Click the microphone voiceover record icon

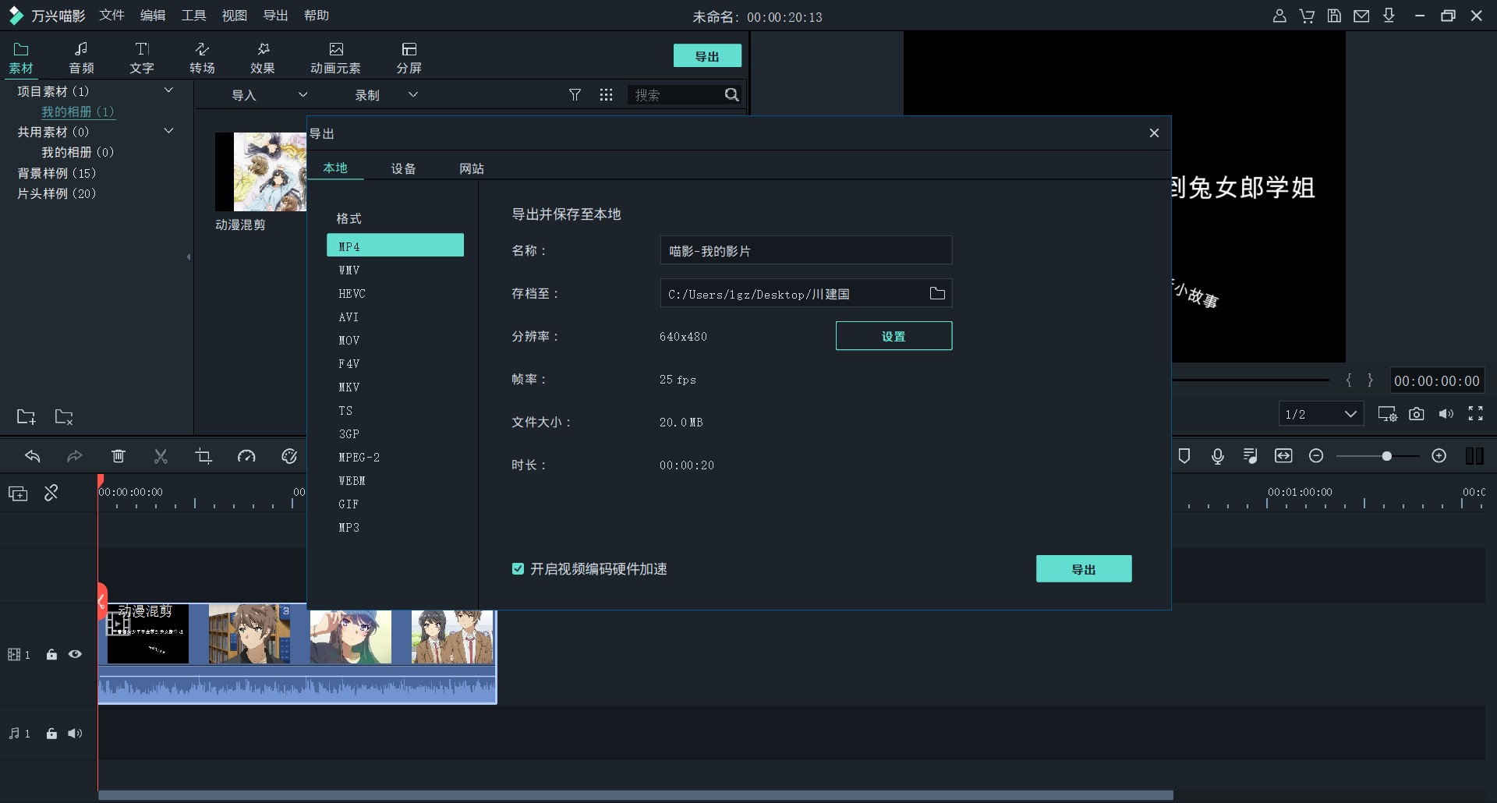[1217, 456]
